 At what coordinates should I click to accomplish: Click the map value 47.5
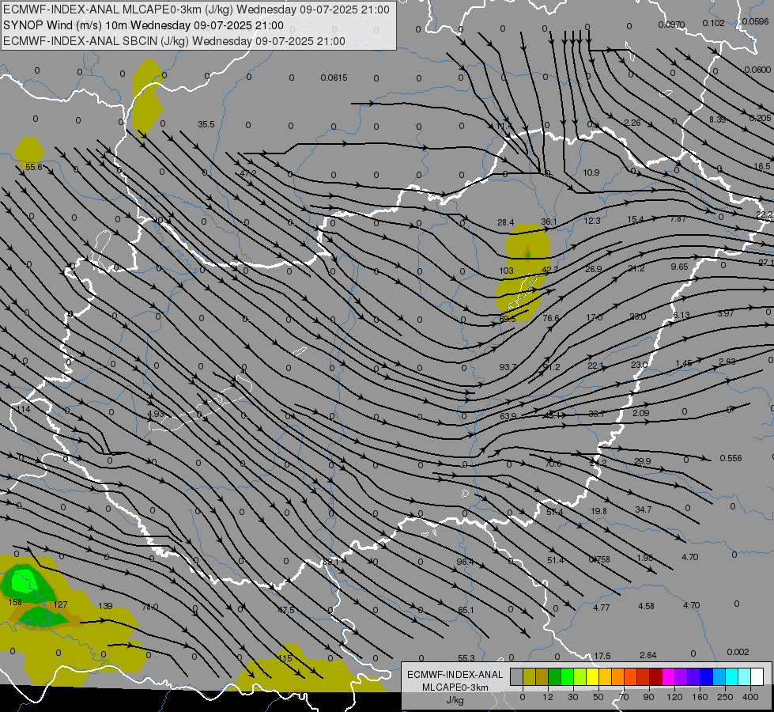(x=286, y=610)
